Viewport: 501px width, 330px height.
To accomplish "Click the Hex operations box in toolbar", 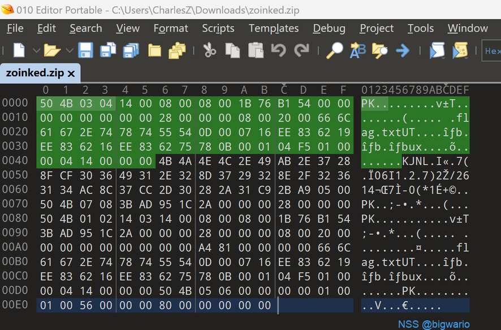I will coord(491,50).
